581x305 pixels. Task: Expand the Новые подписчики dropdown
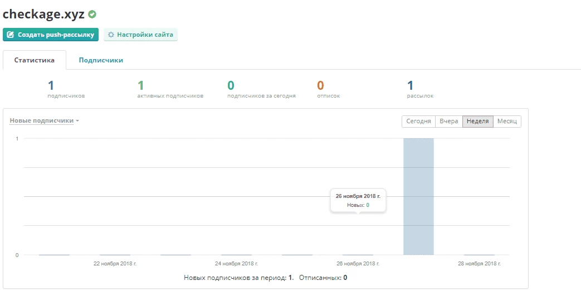pyautogui.click(x=44, y=120)
